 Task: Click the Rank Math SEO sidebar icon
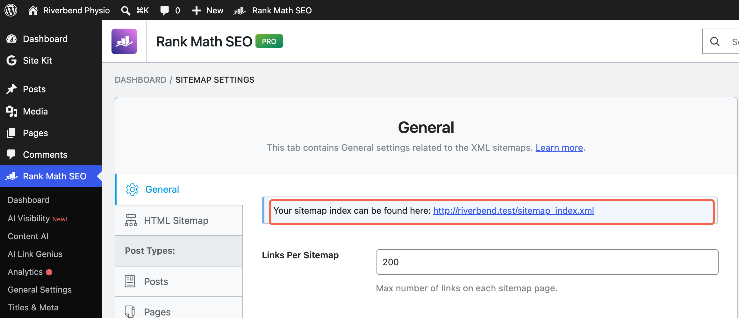pos(11,176)
